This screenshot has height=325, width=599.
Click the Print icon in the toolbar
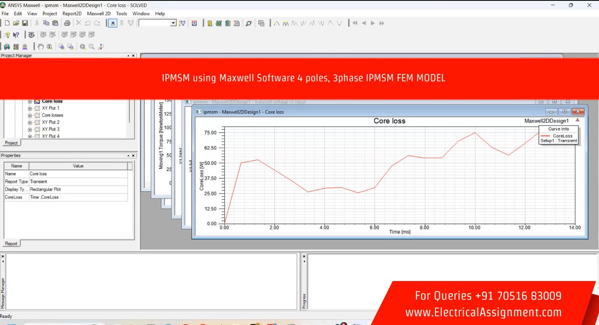[x=67, y=23]
